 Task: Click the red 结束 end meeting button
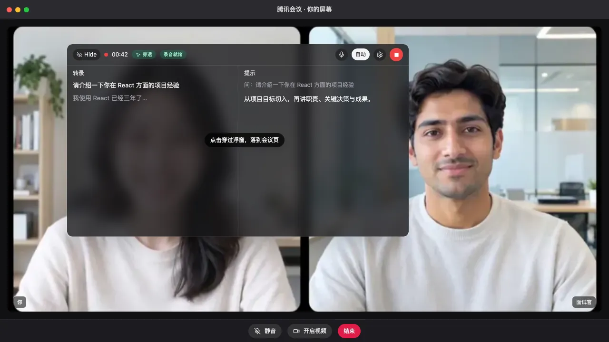[x=349, y=331]
